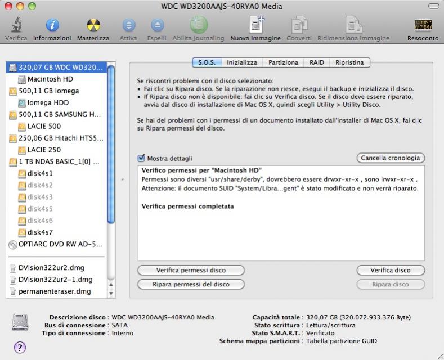Click the disk list scroll down arrow
Viewport: 444px width, 360px height.
point(111,293)
